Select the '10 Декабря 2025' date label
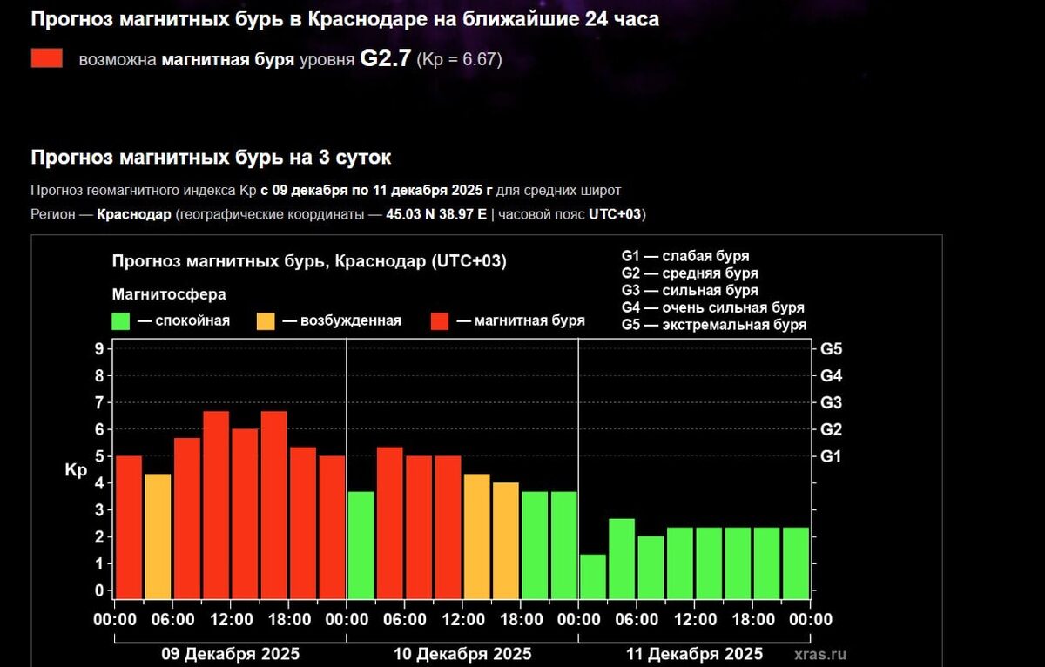Screen dimensions: 1045x667 [x=462, y=654]
